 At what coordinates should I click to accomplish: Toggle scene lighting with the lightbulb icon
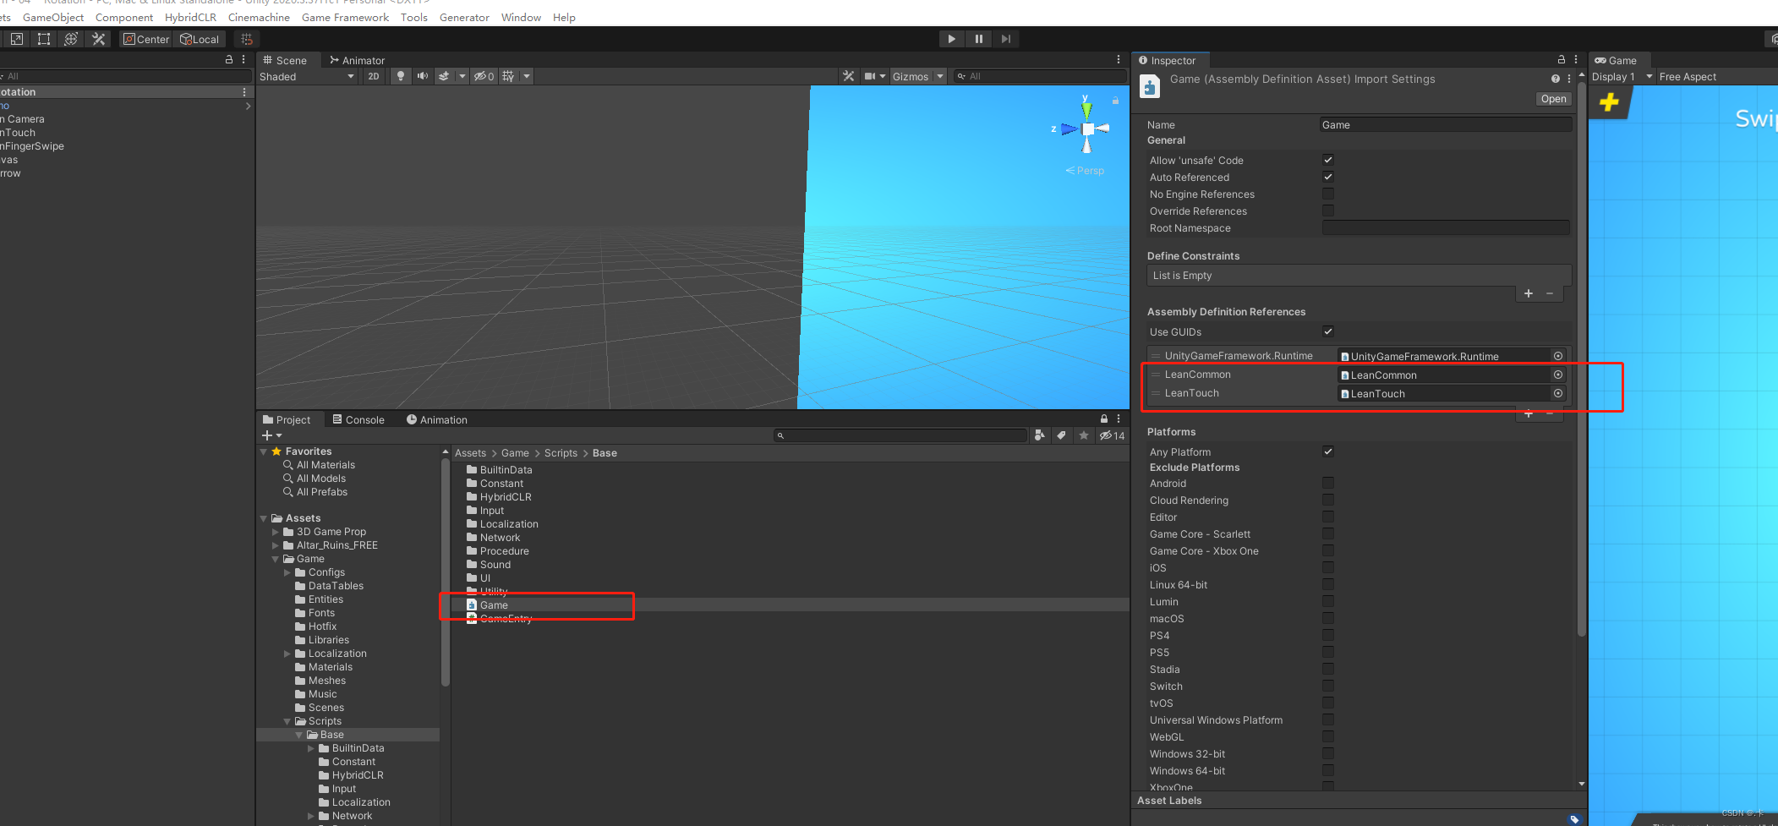pyautogui.click(x=400, y=76)
